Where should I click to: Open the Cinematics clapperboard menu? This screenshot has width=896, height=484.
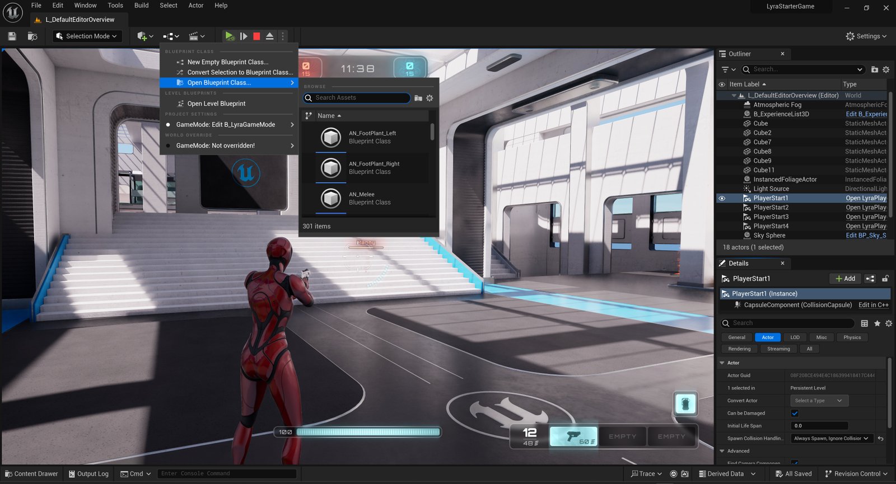pos(197,36)
